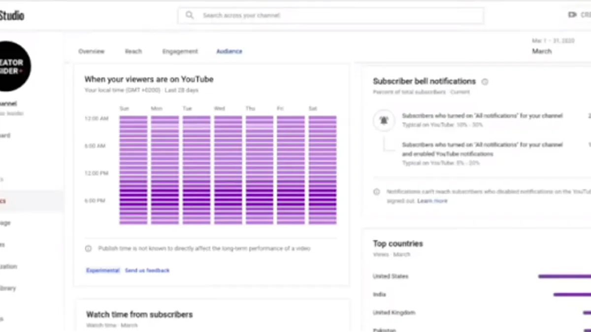The image size is (591, 332).
Task: Click the Watch time from subscribers heading
Action: click(x=139, y=314)
